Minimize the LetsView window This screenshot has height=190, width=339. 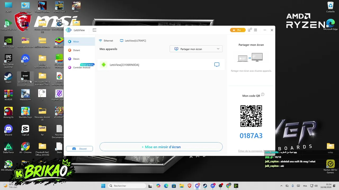click(x=265, y=30)
